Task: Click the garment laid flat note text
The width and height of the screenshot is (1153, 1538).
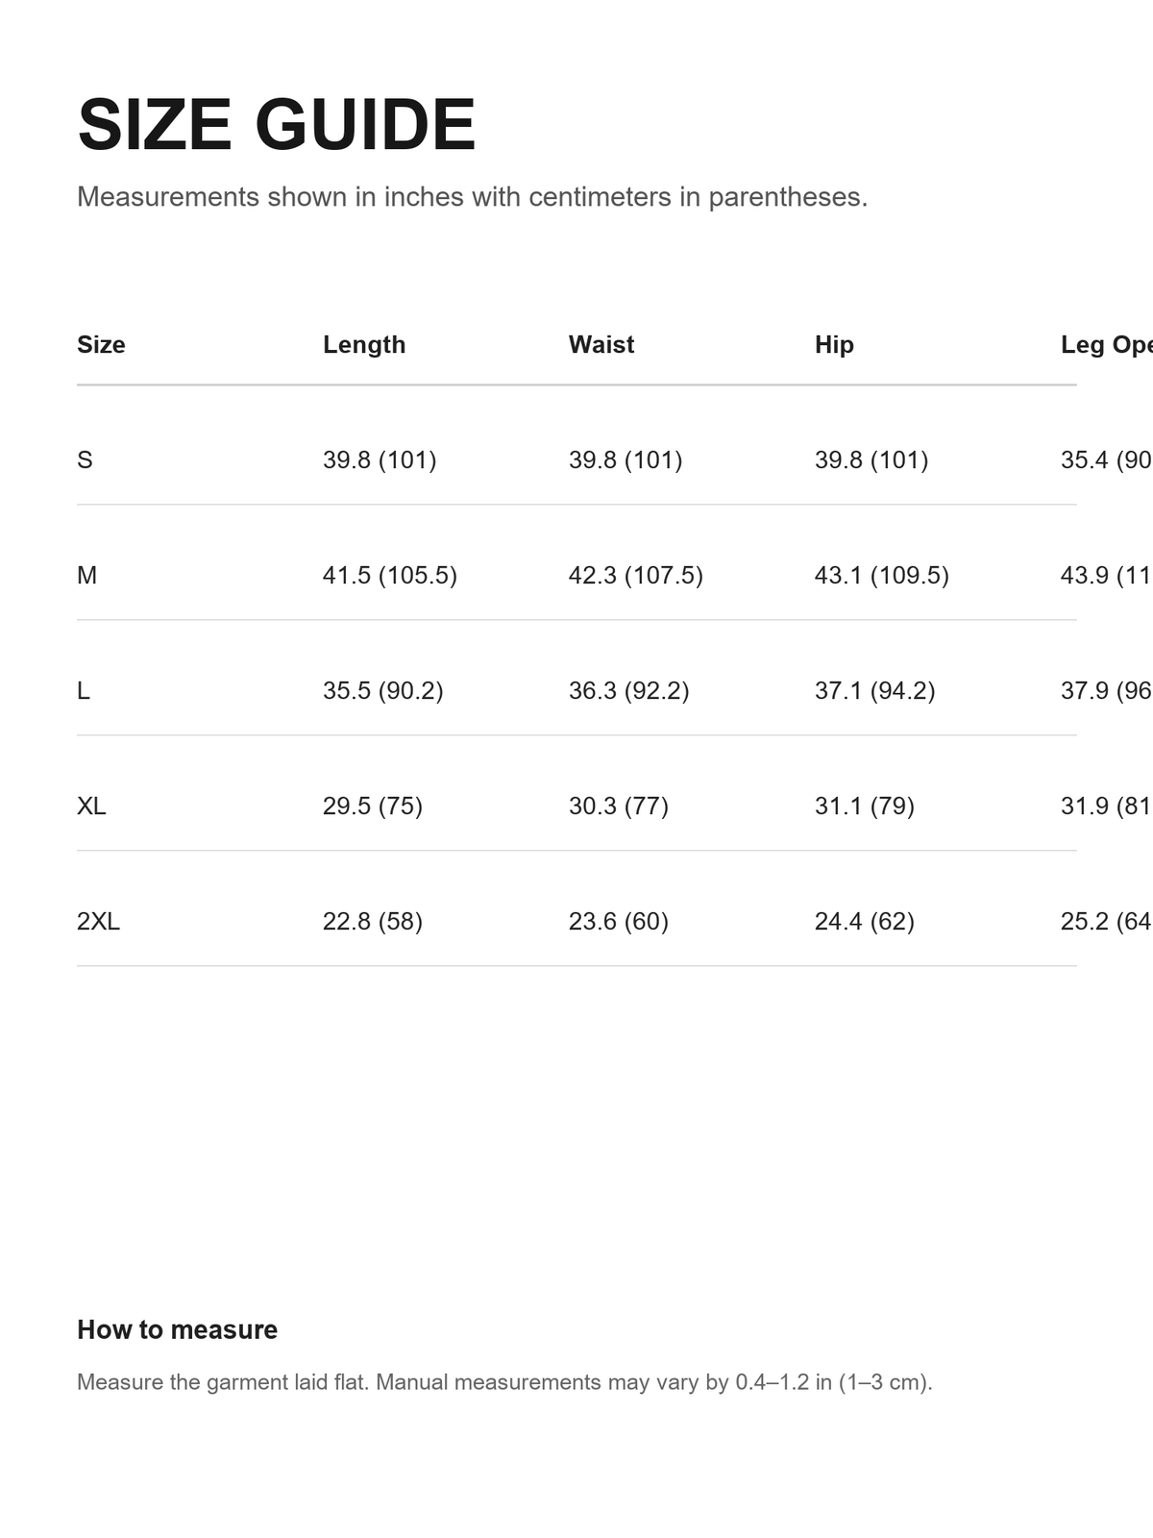Action: (504, 1382)
